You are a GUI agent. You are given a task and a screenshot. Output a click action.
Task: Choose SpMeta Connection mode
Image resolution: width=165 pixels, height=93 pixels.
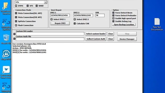16,21
